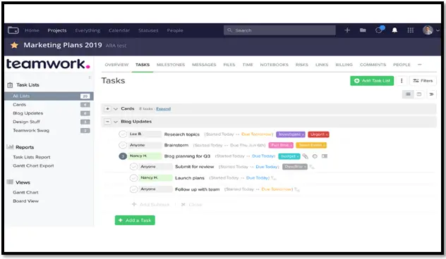Open Calendar in the top navigation
The height and width of the screenshot is (259, 446).
(x=119, y=30)
